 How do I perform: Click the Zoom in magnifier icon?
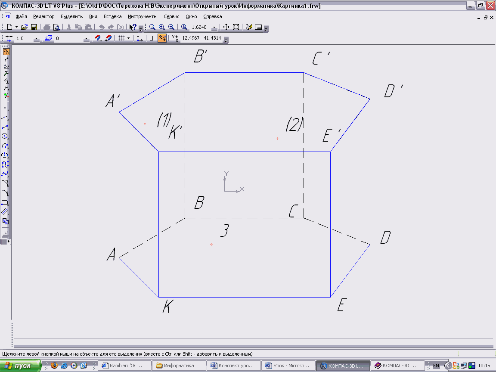coord(162,27)
